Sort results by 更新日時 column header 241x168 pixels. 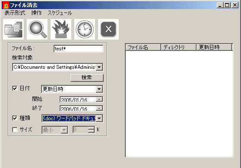(x=214, y=47)
